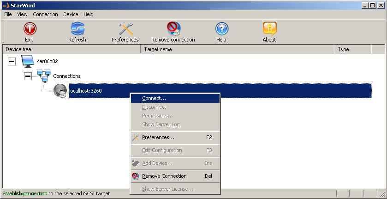Click the sar06p02 computer icon
Screen dimensions: 387x199
click(x=27, y=61)
